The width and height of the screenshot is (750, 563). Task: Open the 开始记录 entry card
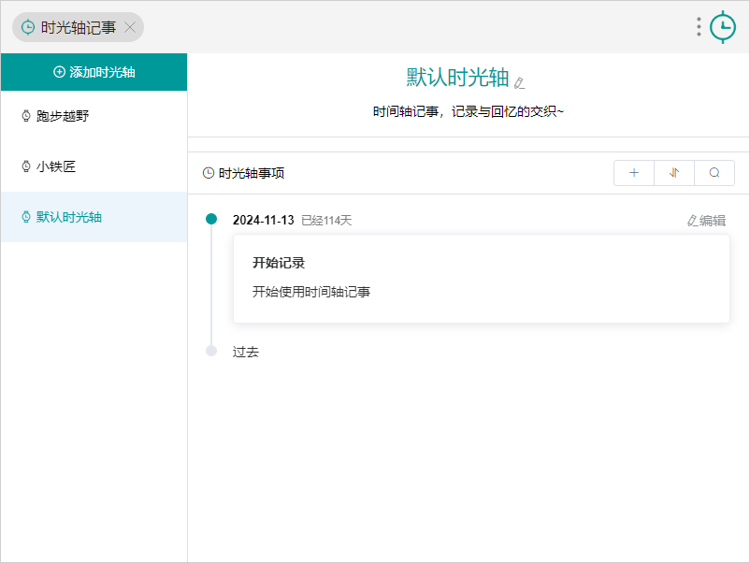coord(482,279)
